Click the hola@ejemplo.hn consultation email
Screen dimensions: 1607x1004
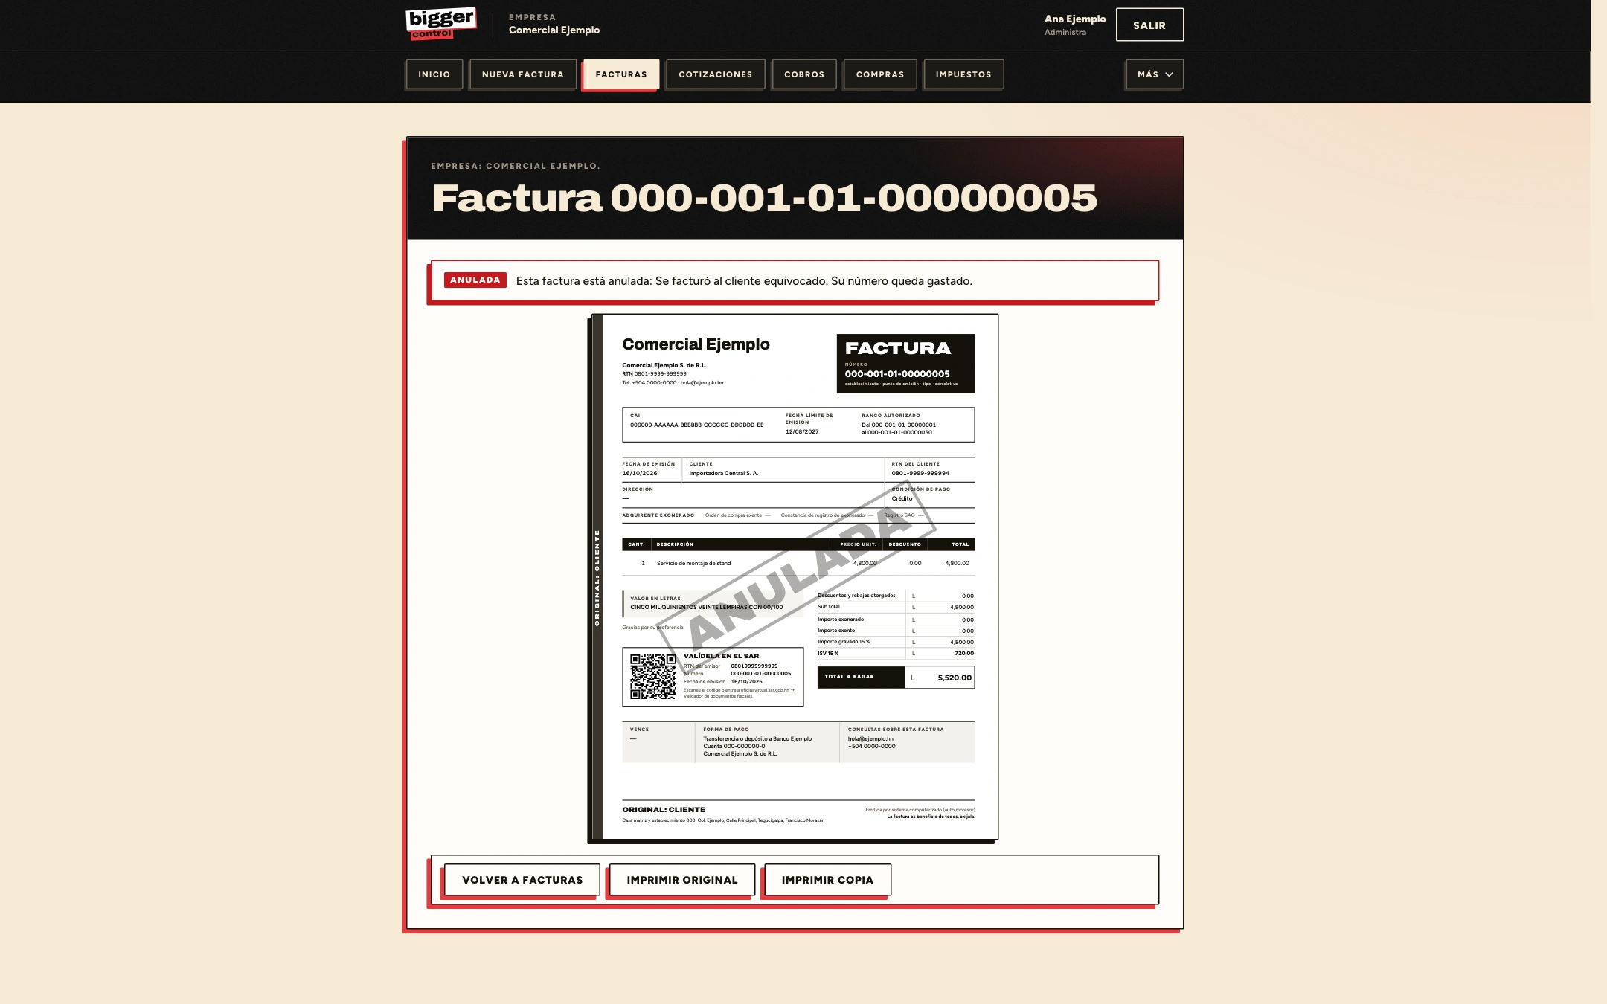pos(870,739)
